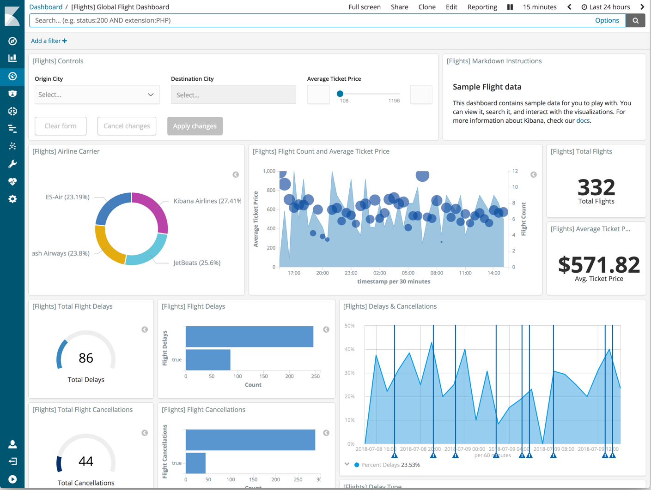
Task: Open the docs link in Markdown Instructions
Action: (x=583, y=120)
